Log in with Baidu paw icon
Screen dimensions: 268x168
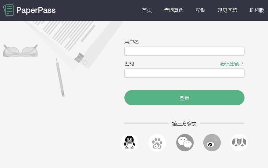tap(157, 142)
